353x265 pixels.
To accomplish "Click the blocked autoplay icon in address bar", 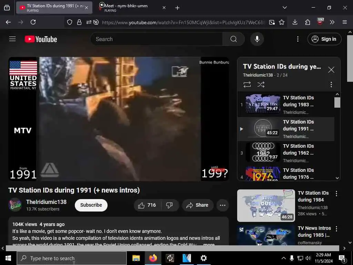I will pyautogui.click(x=96, y=22).
